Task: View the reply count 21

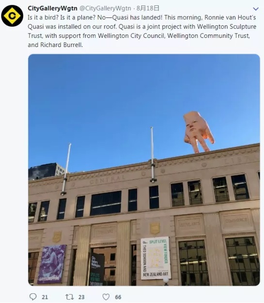Action: click(45, 297)
